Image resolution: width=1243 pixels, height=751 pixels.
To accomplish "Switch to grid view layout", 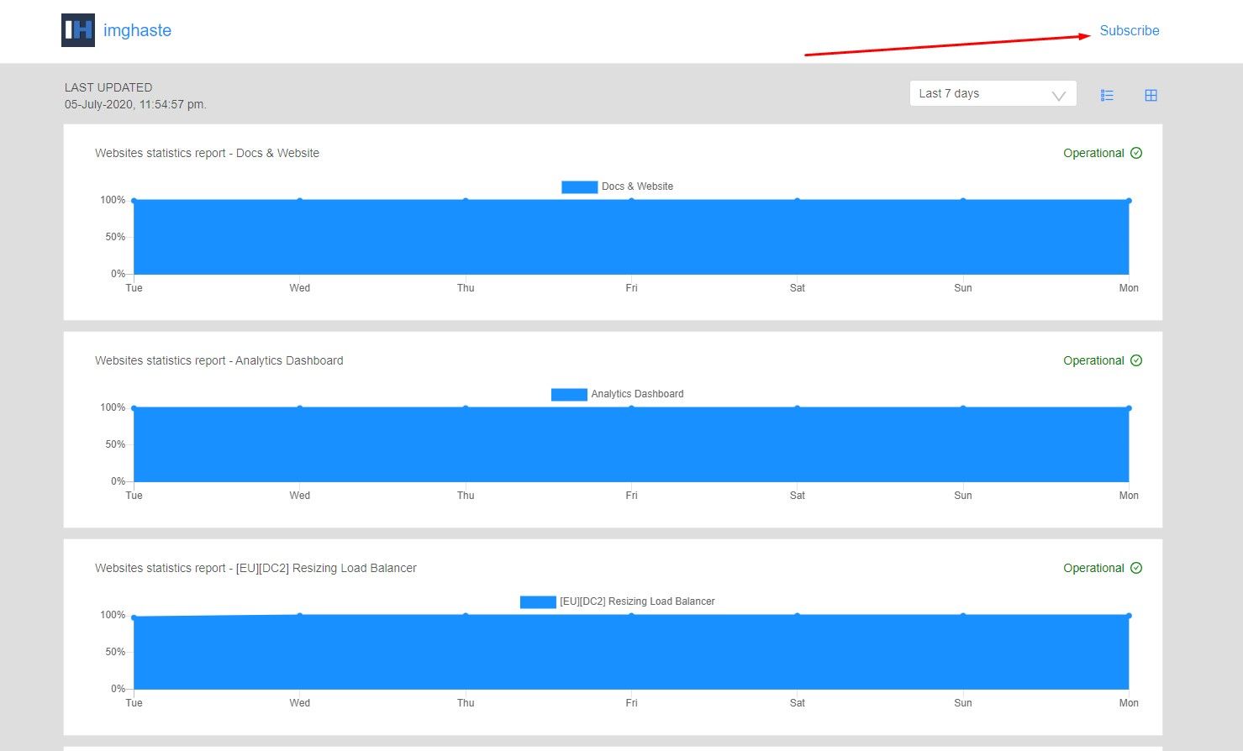I will point(1151,96).
